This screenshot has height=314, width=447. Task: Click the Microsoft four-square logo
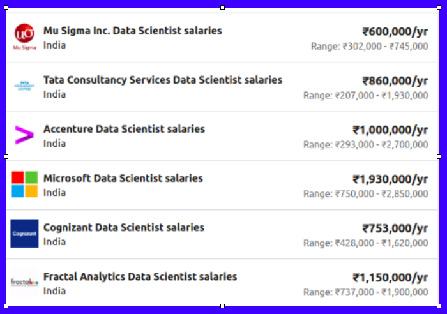click(24, 184)
